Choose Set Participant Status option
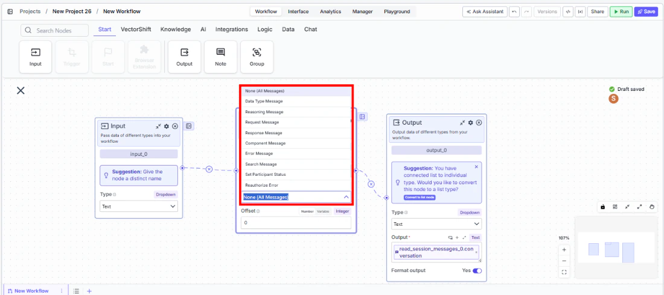 click(x=296, y=175)
